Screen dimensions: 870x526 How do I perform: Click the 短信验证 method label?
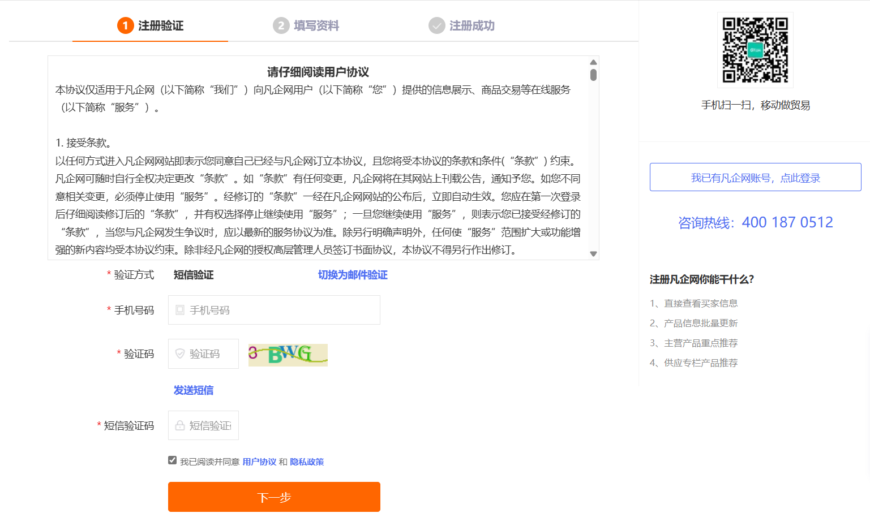point(194,275)
